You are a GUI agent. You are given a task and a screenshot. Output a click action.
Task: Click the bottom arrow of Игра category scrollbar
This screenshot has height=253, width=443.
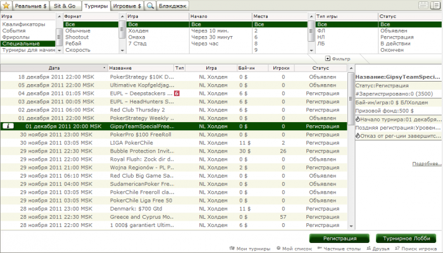(x=59, y=50)
